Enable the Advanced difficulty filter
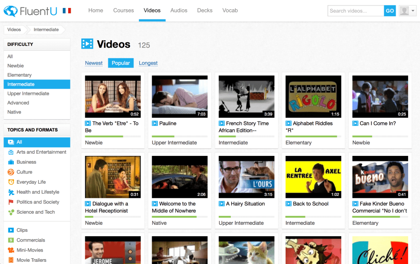This screenshot has width=420, height=264. pyautogui.click(x=18, y=102)
